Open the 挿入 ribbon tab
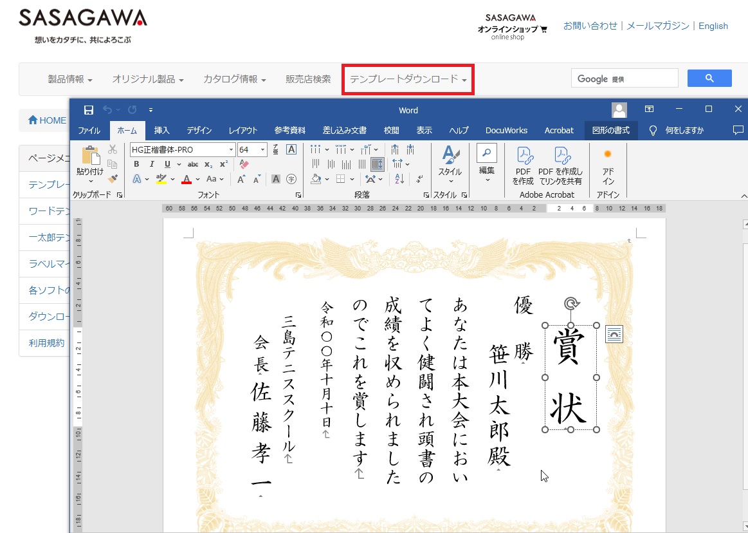The image size is (748, 533). pyautogui.click(x=161, y=131)
